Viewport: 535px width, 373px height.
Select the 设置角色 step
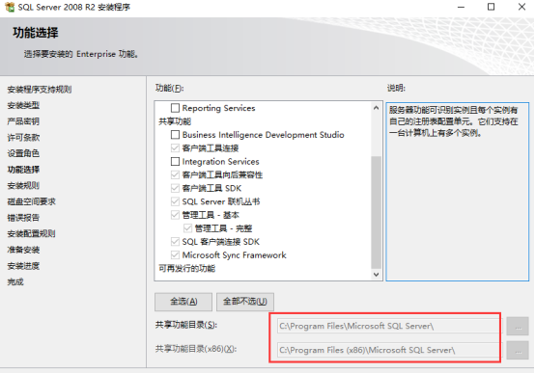(23, 153)
